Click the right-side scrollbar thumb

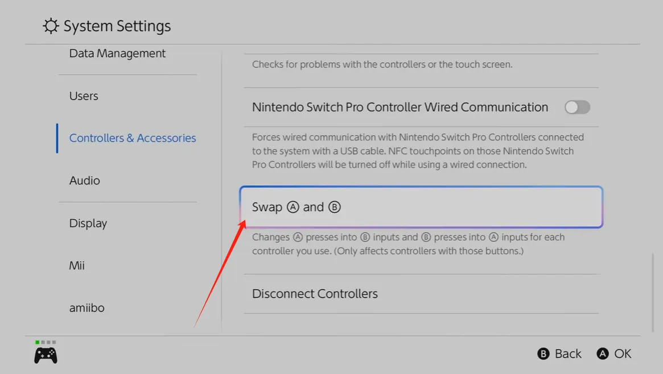[653, 292]
